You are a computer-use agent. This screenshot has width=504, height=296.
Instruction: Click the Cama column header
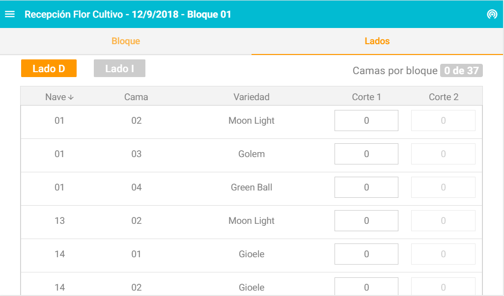(136, 97)
